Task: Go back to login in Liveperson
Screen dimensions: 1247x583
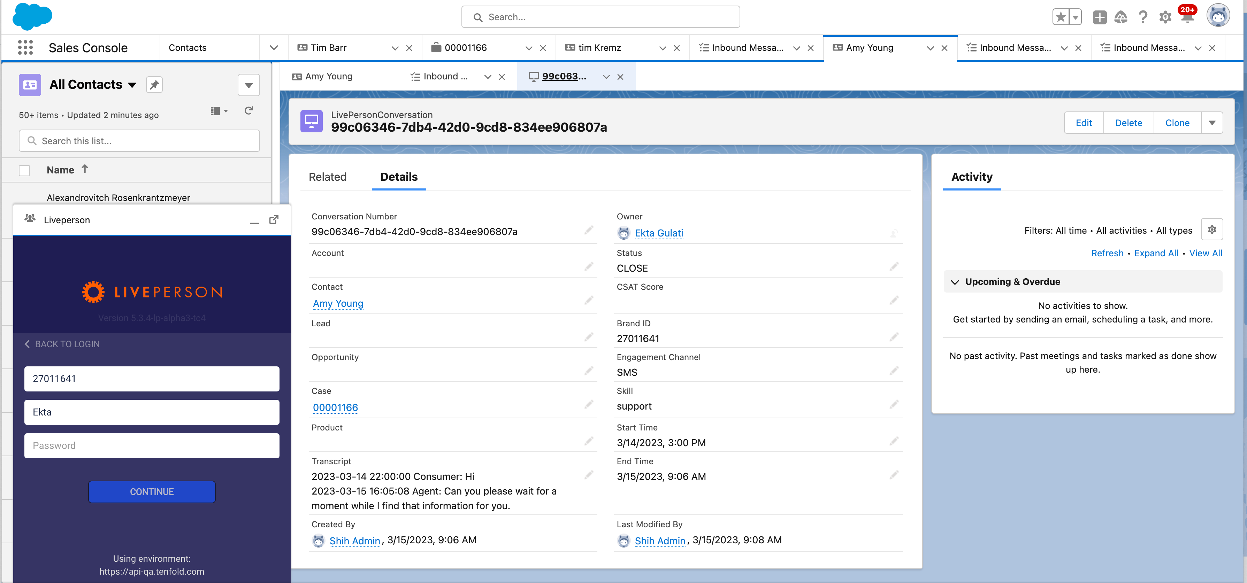Action: 62,344
